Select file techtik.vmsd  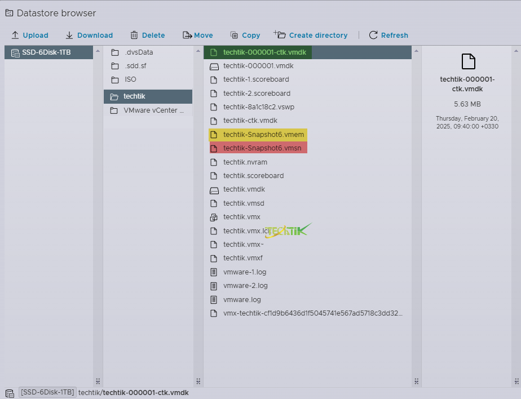tap(244, 203)
